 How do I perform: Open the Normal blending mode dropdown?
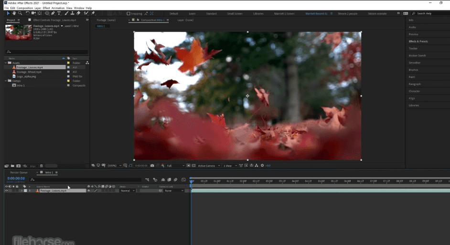tap(127, 190)
